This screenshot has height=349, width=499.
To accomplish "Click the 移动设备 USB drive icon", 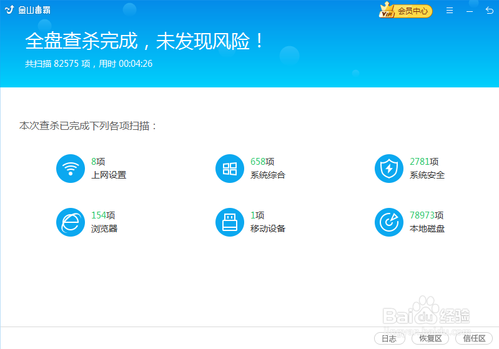I will pos(230,222).
